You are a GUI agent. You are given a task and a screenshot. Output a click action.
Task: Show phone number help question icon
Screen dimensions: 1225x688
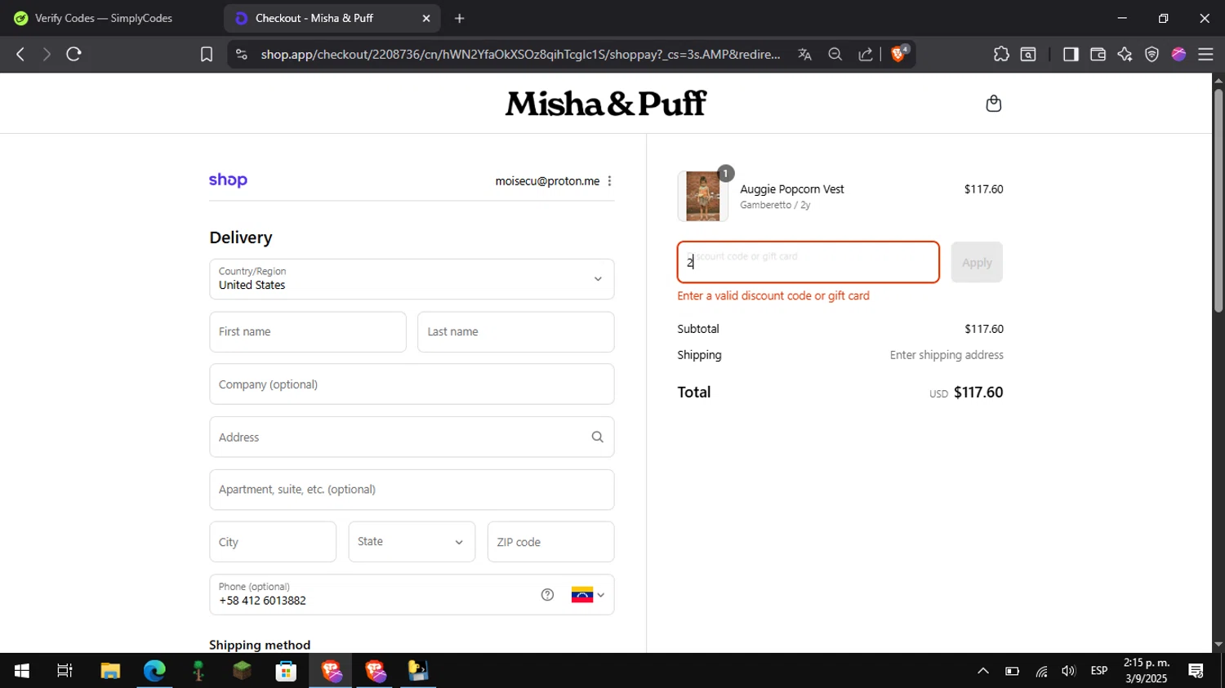point(547,595)
